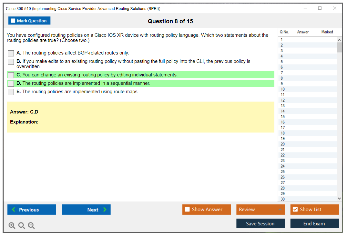
Task: Maximize the exam window
Action: point(320,8)
